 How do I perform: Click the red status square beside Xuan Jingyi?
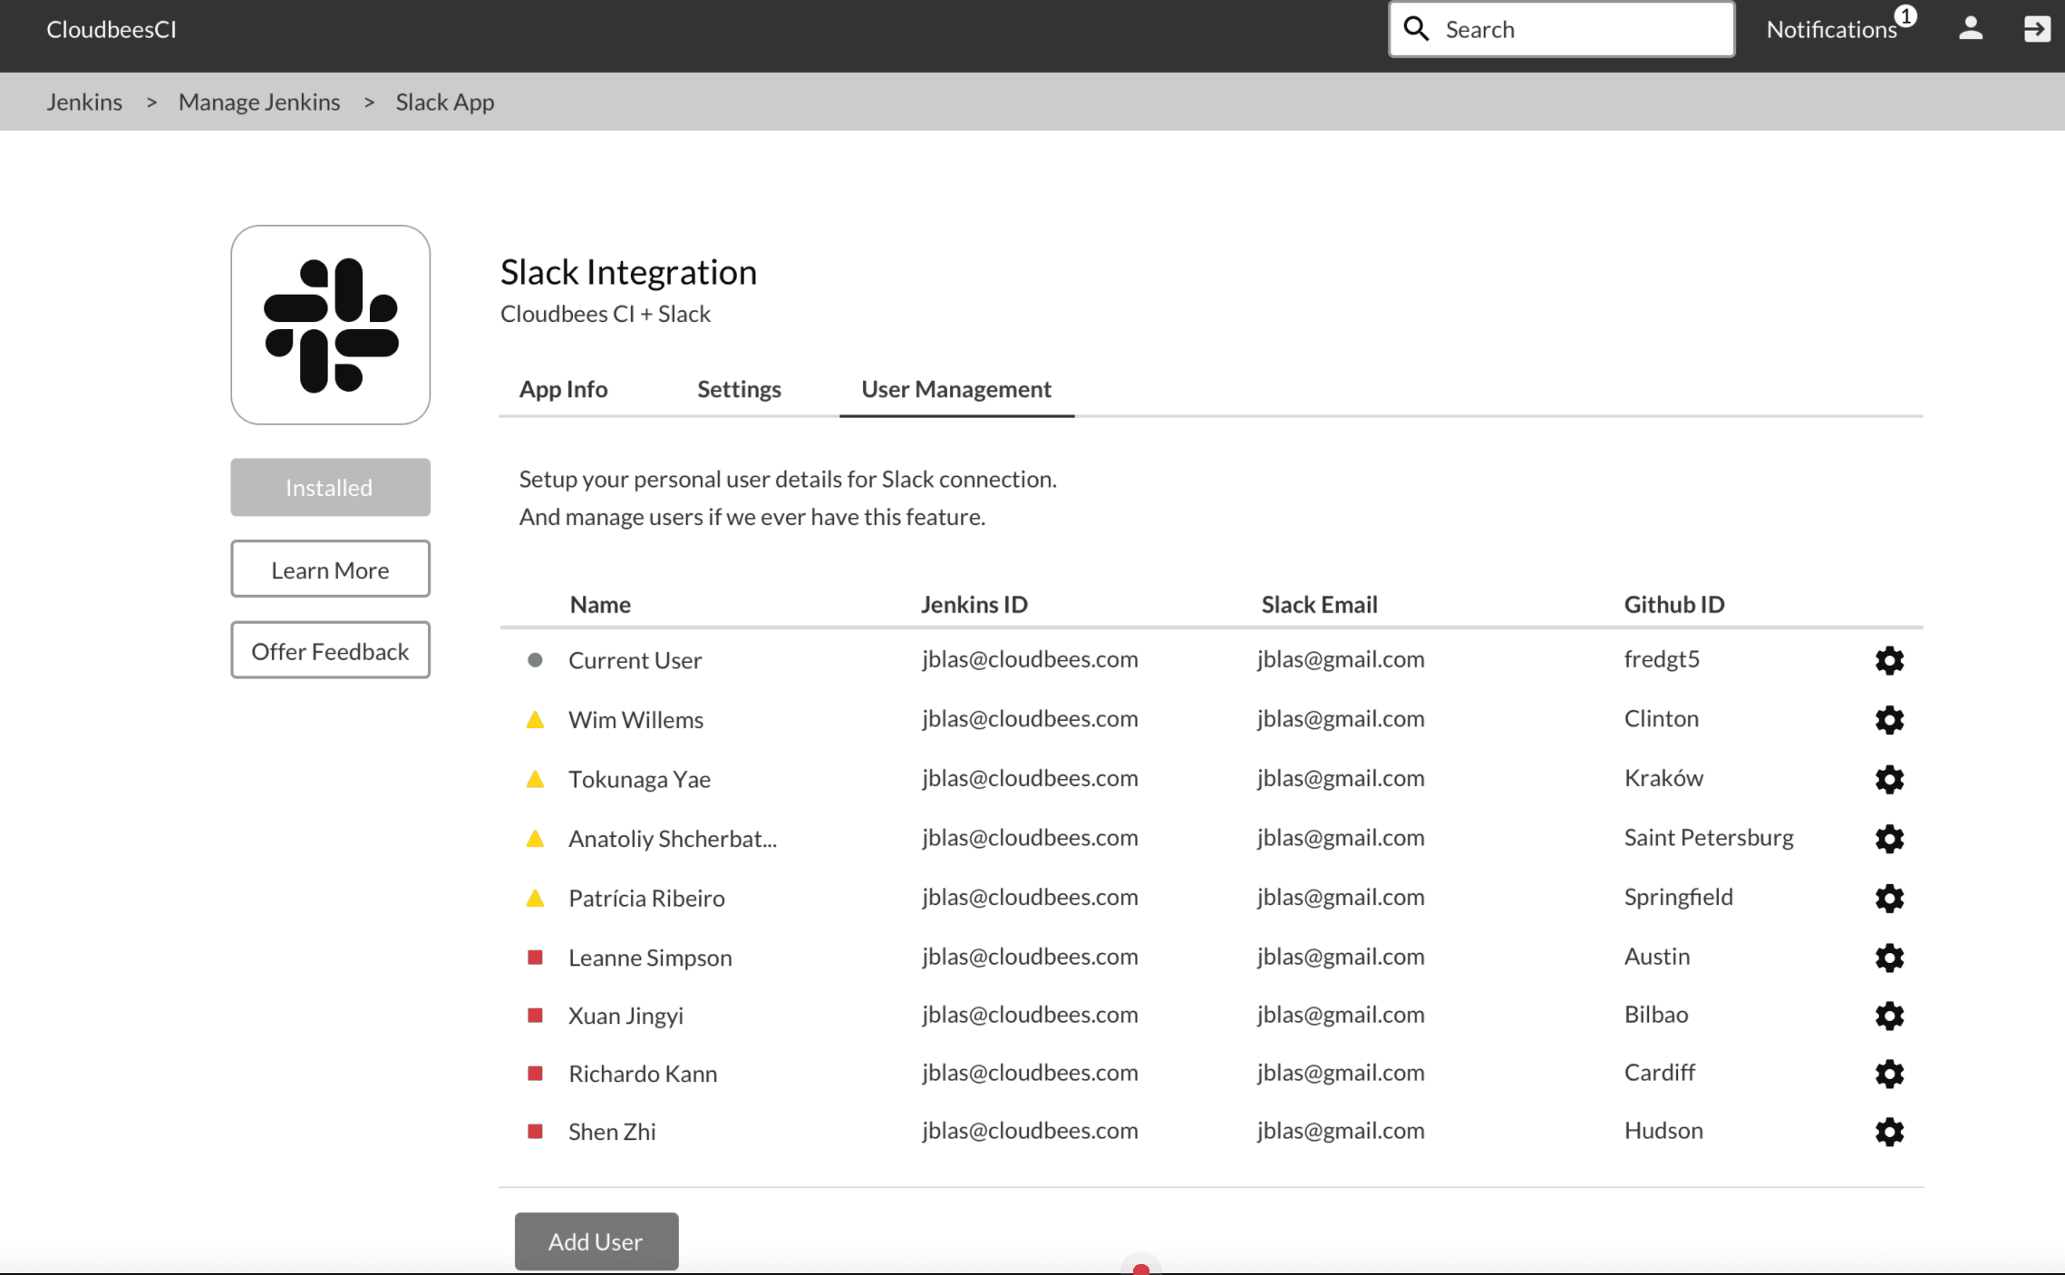tap(535, 1016)
